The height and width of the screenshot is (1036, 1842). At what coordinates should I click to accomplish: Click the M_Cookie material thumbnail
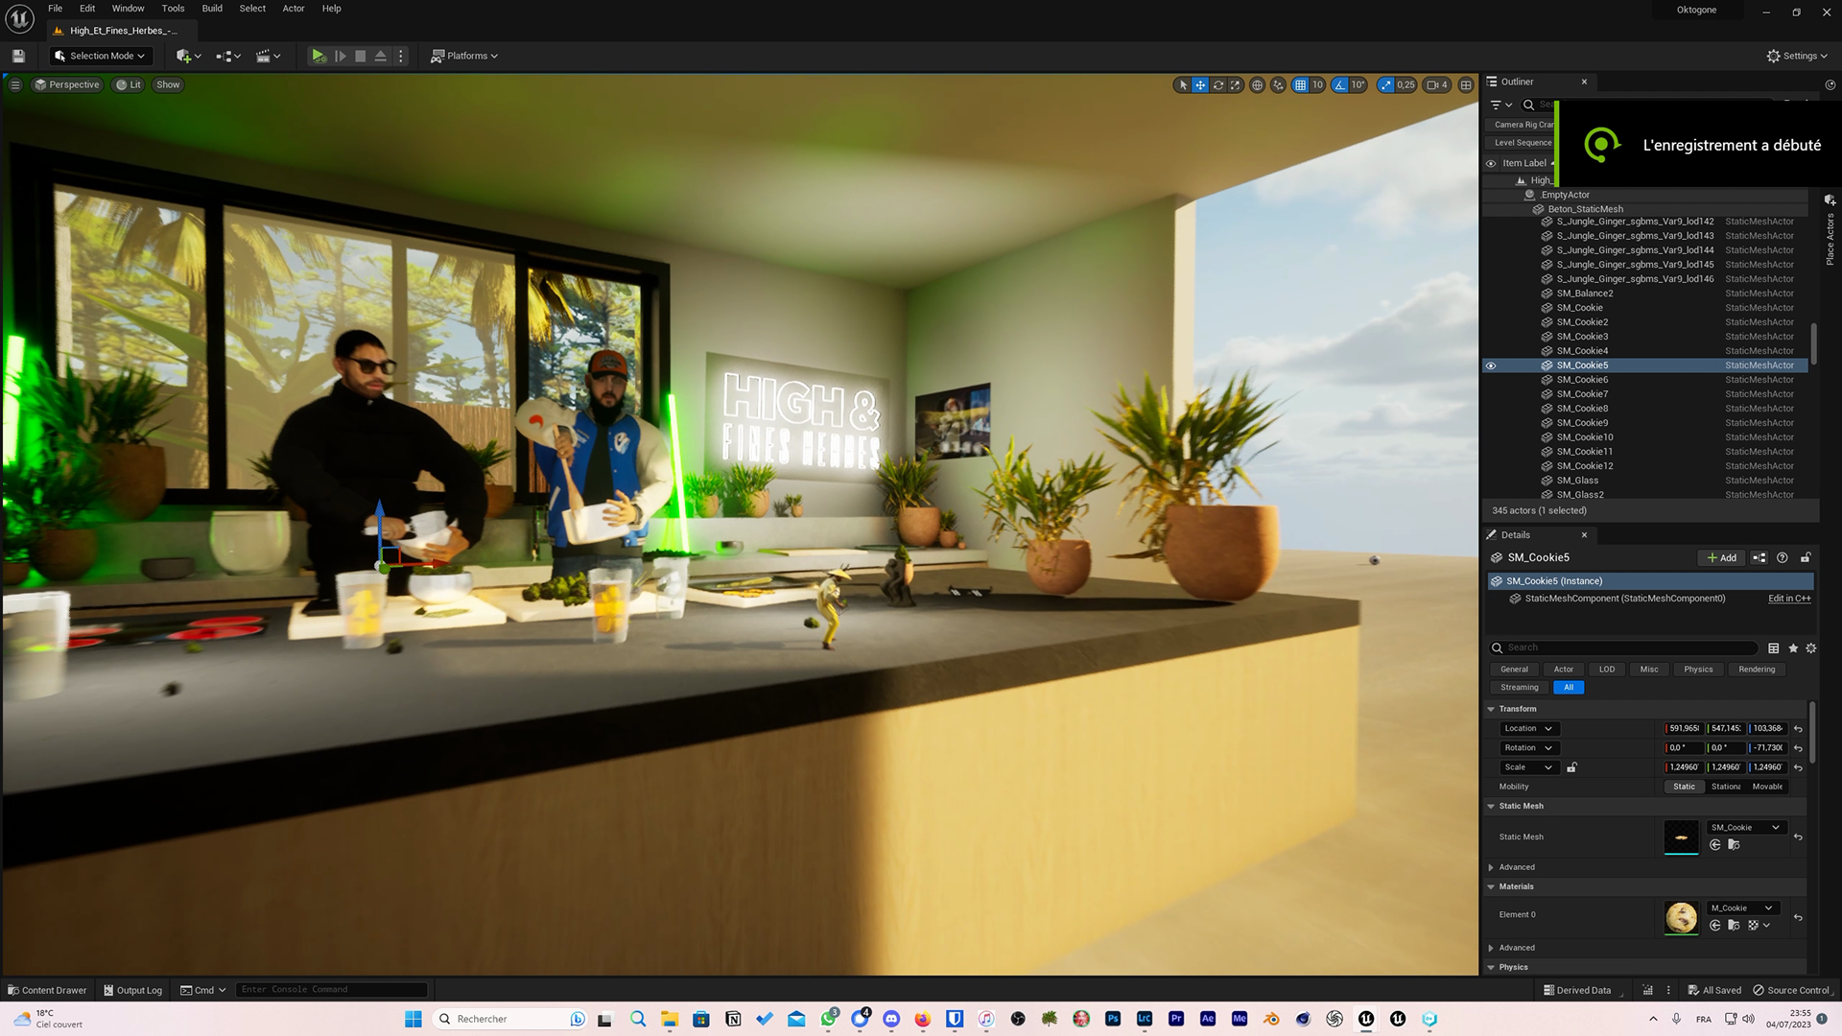click(1681, 918)
